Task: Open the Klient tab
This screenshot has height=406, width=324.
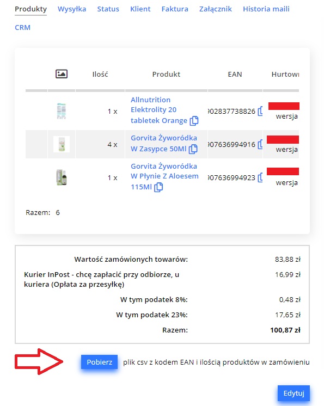Action: pyautogui.click(x=140, y=9)
